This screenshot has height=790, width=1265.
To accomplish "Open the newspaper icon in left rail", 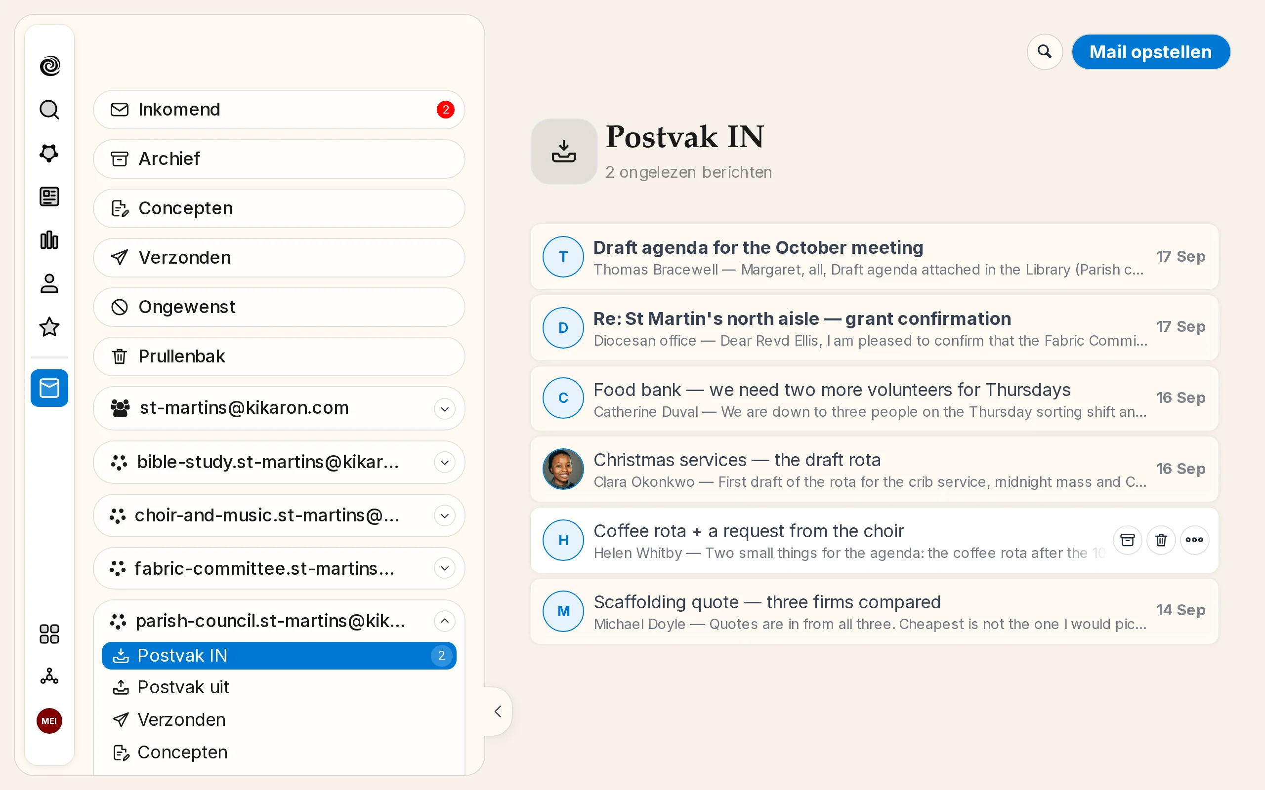I will [49, 197].
